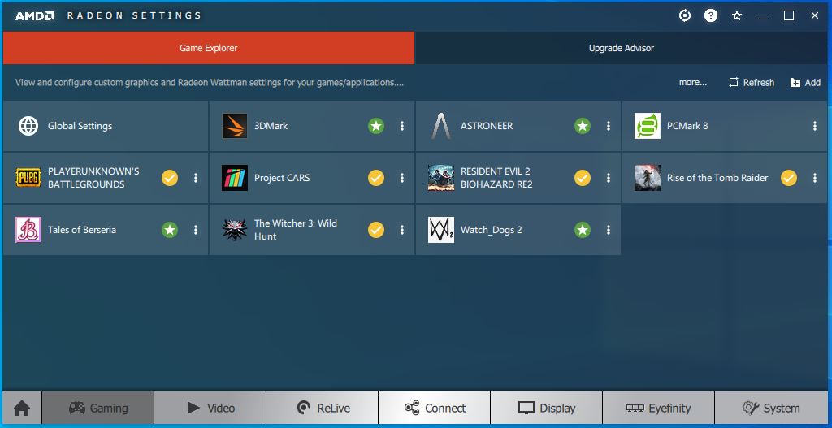Open the ReLive bottom tab
The height and width of the screenshot is (428, 832).
[x=323, y=408]
